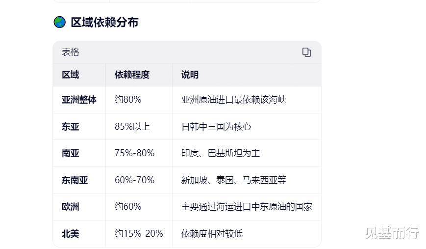The height and width of the screenshot is (249, 426).
Task: Click the 区域依赖分布 heading text
Action: (104, 22)
